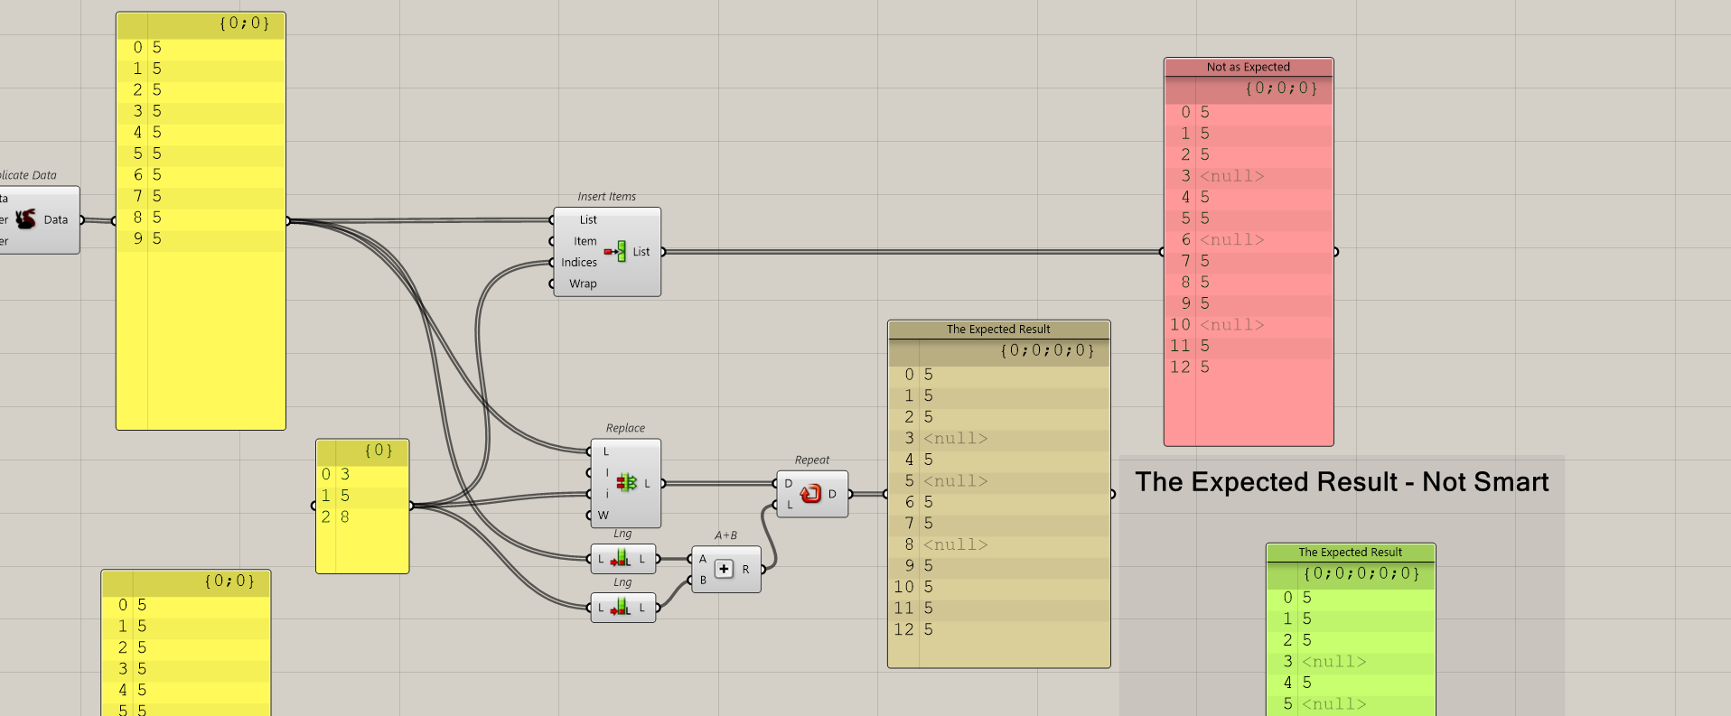Click <null> at index 5 in tan panel
The height and width of the screenshot is (716, 1731).
pyautogui.click(x=955, y=481)
